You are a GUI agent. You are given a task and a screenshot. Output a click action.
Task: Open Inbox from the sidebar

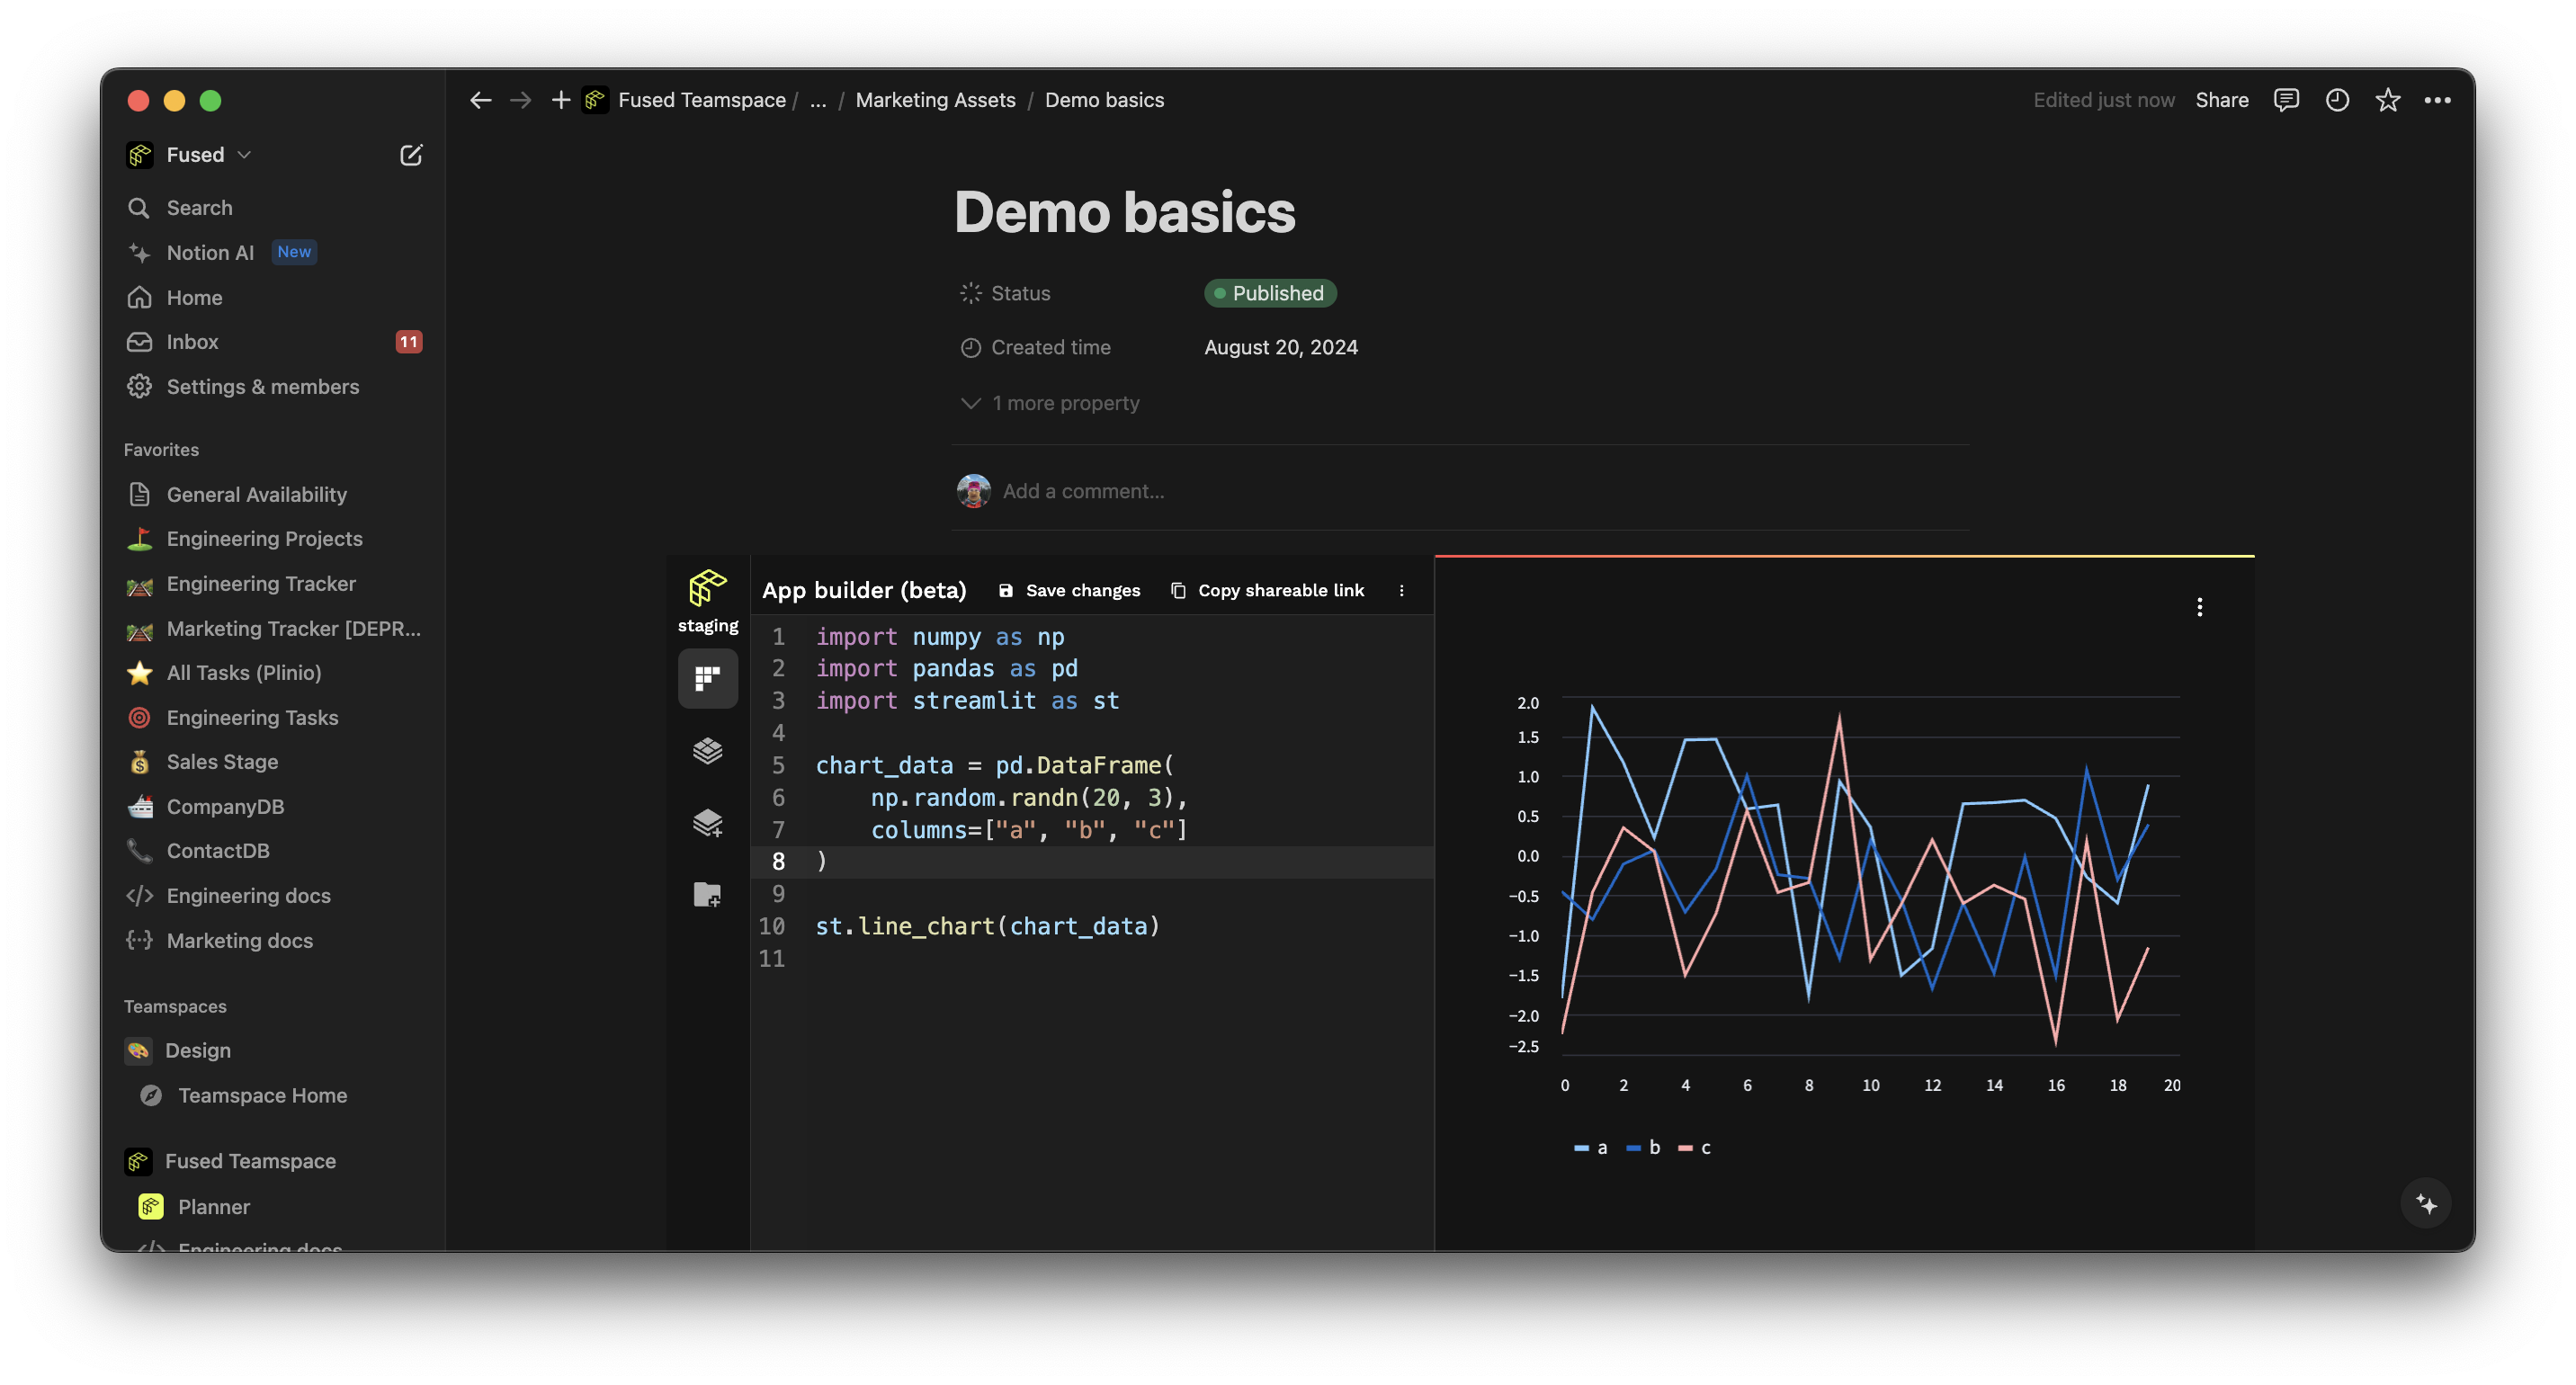(x=192, y=342)
